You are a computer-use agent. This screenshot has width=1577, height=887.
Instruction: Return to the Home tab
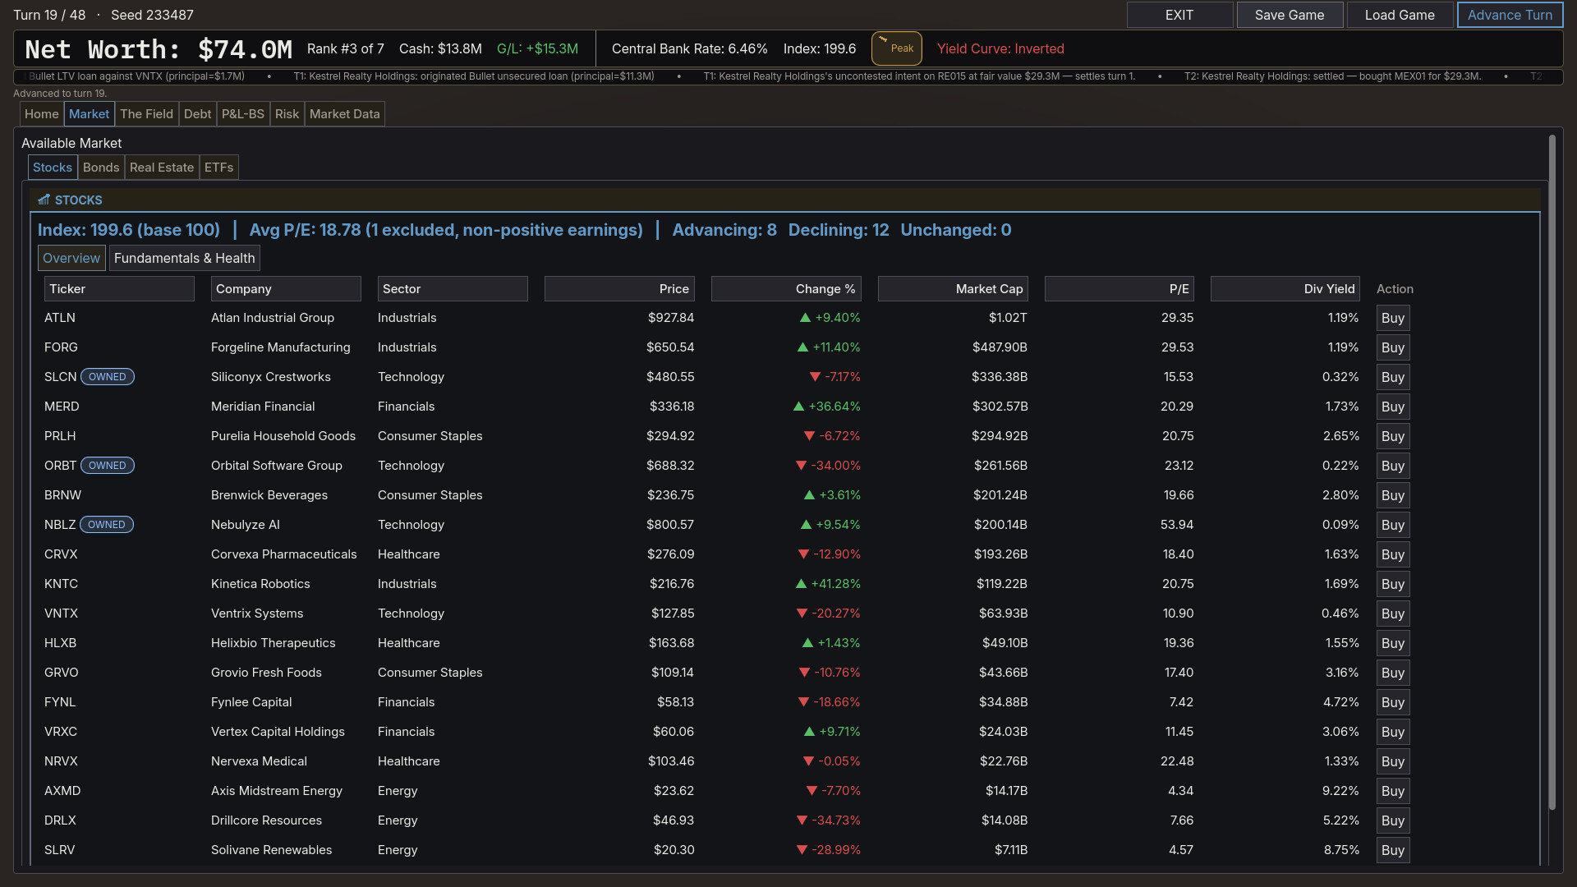click(41, 114)
